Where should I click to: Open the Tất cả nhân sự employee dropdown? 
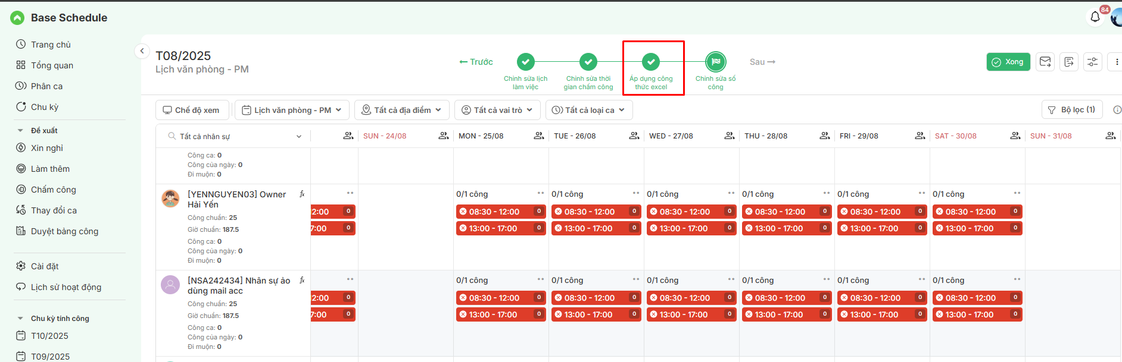tap(235, 136)
